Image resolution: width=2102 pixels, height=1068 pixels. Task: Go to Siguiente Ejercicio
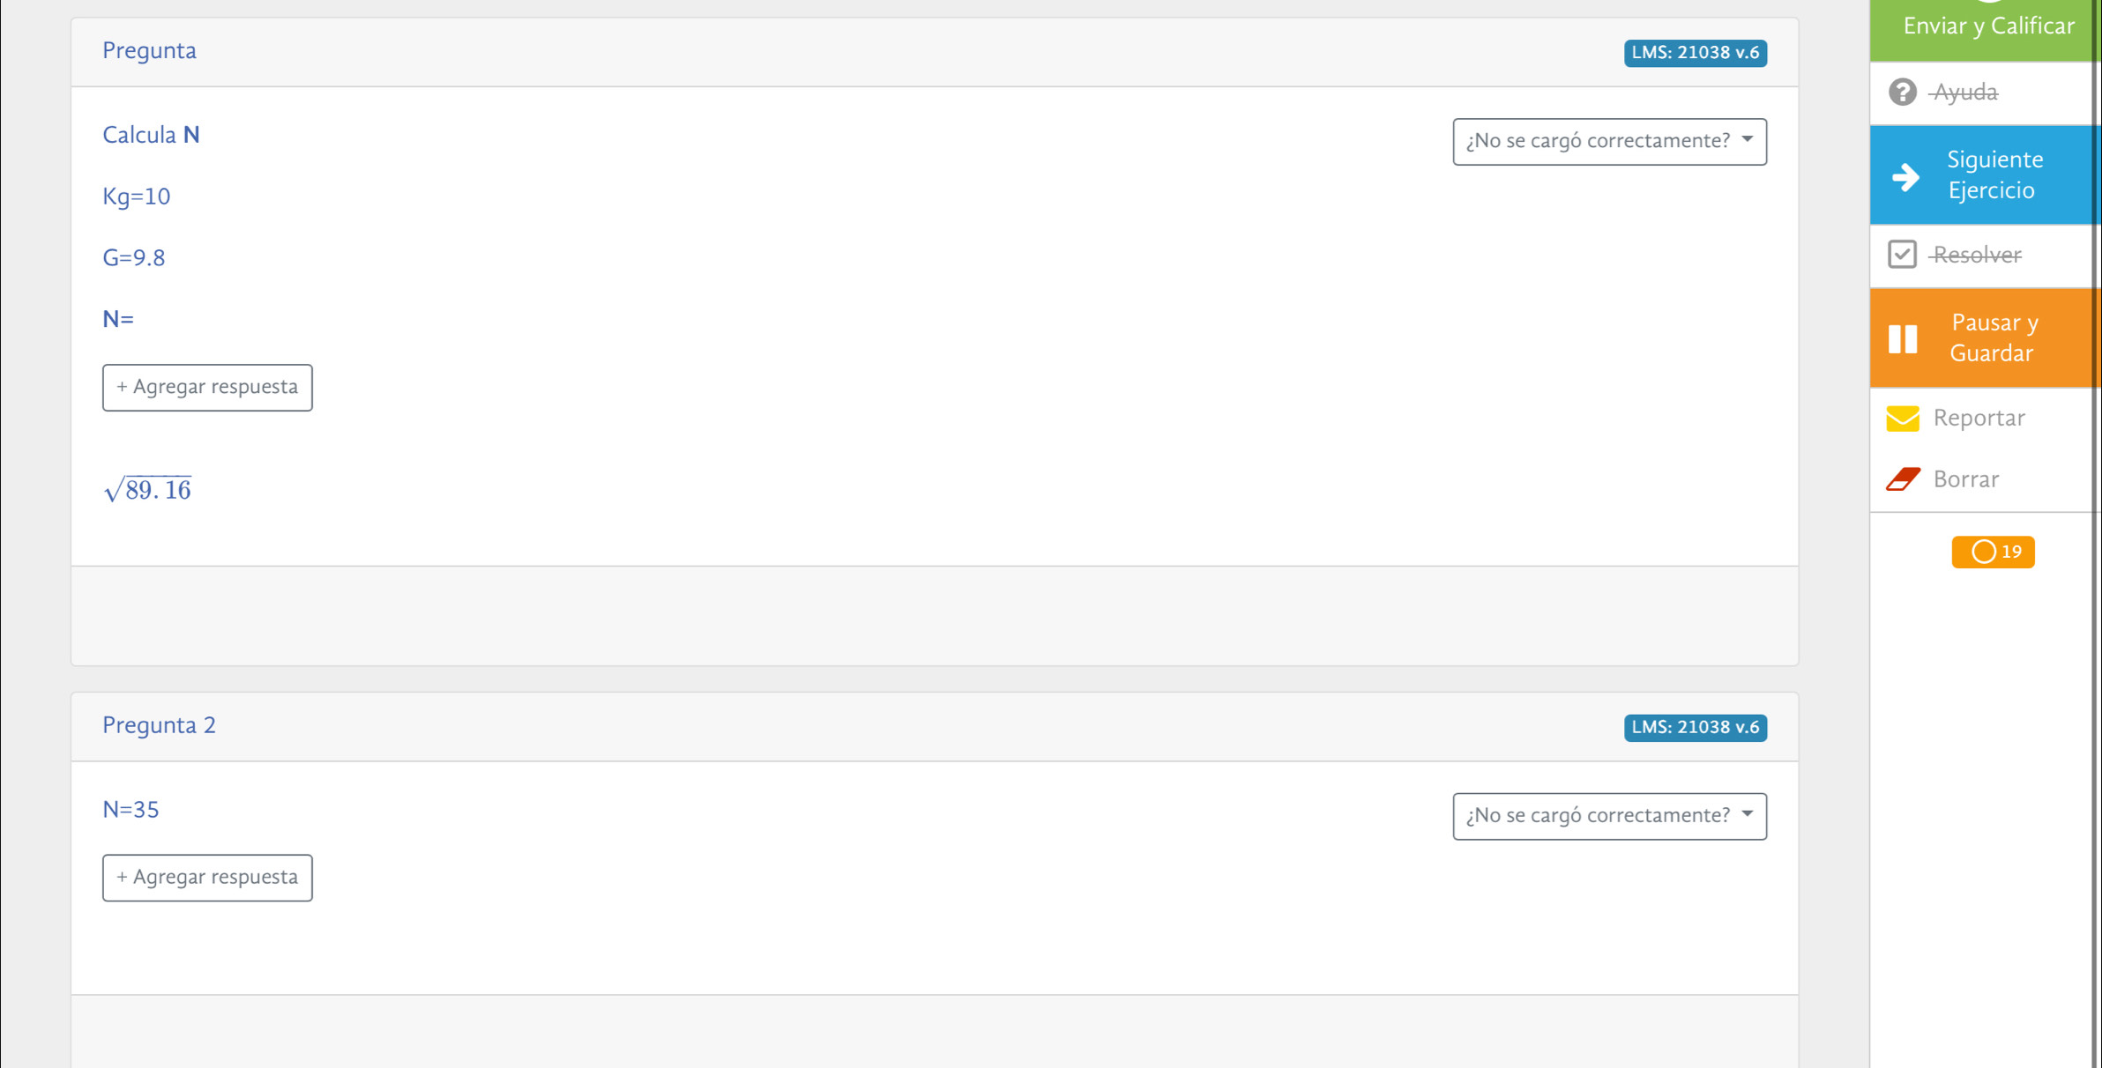1985,174
